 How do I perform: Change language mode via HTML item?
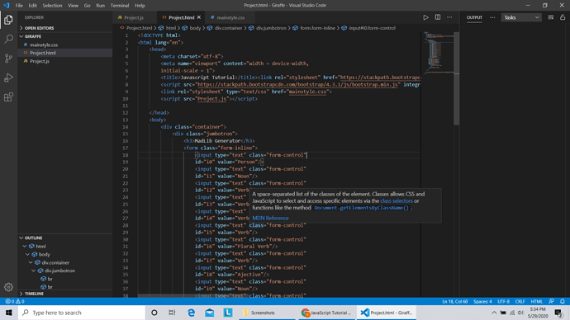tap(537, 302)
